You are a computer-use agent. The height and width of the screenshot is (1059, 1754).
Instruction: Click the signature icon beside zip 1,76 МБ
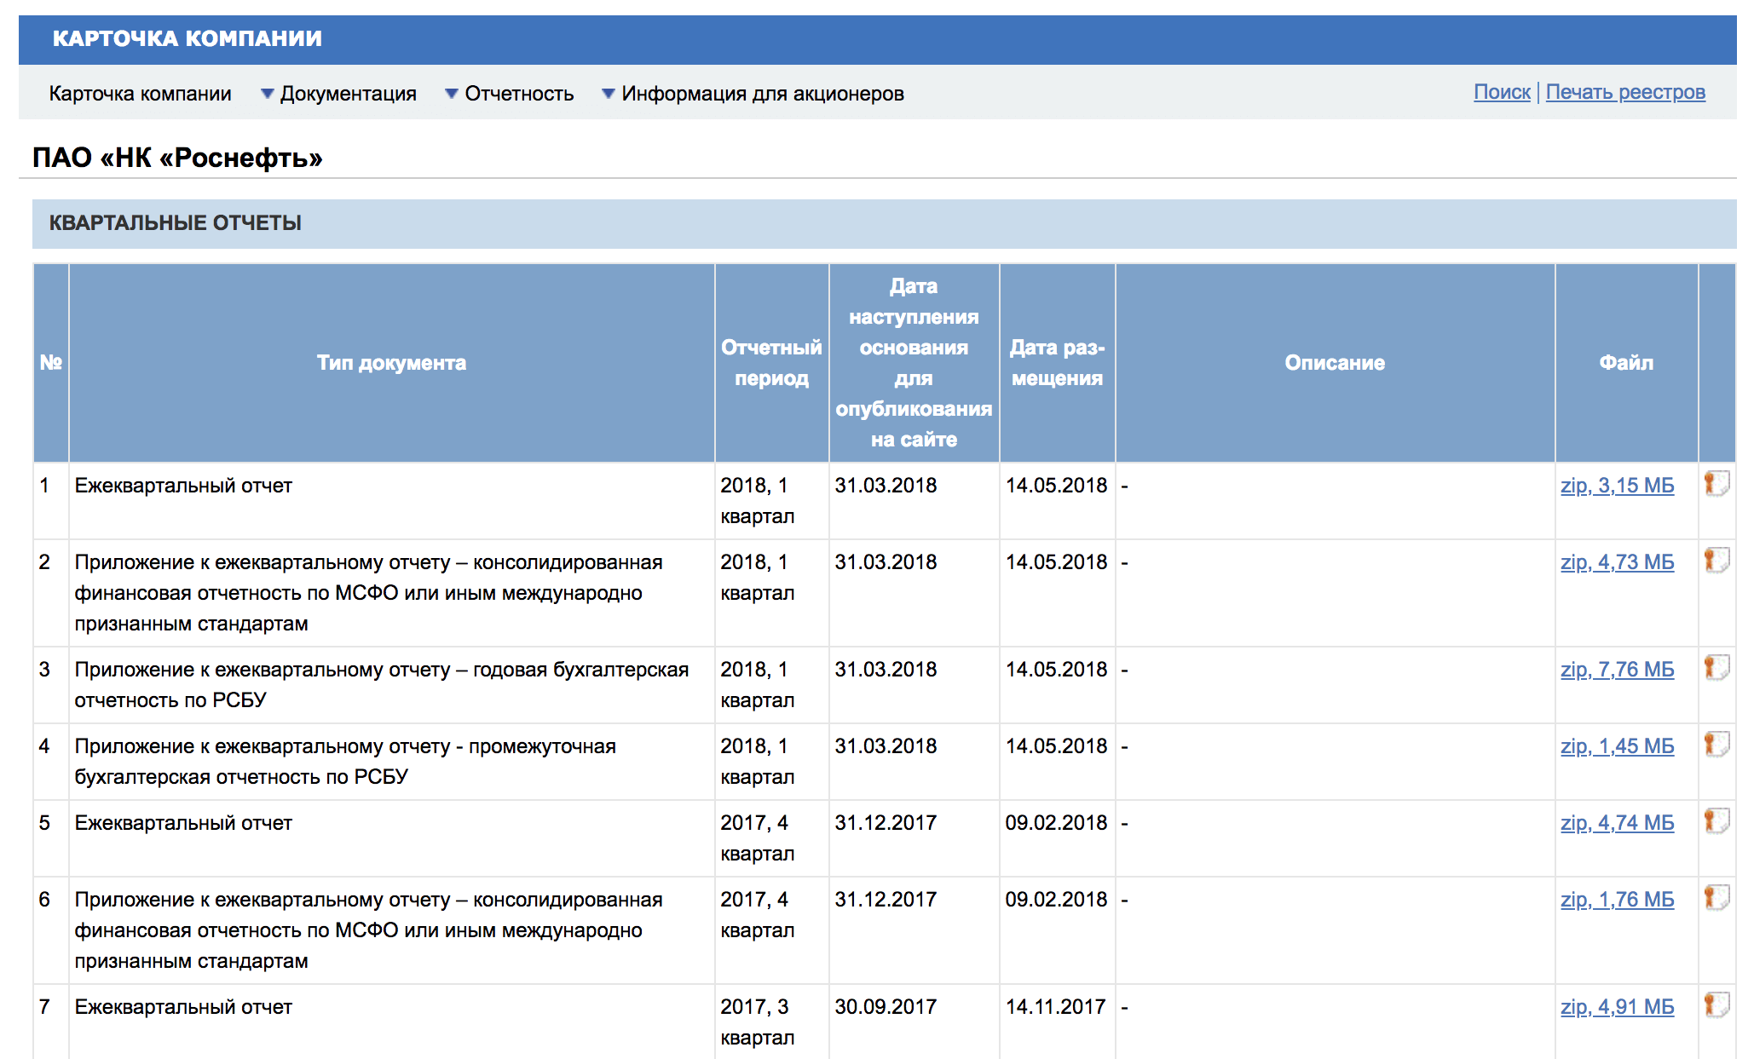tap(1716, 898)
